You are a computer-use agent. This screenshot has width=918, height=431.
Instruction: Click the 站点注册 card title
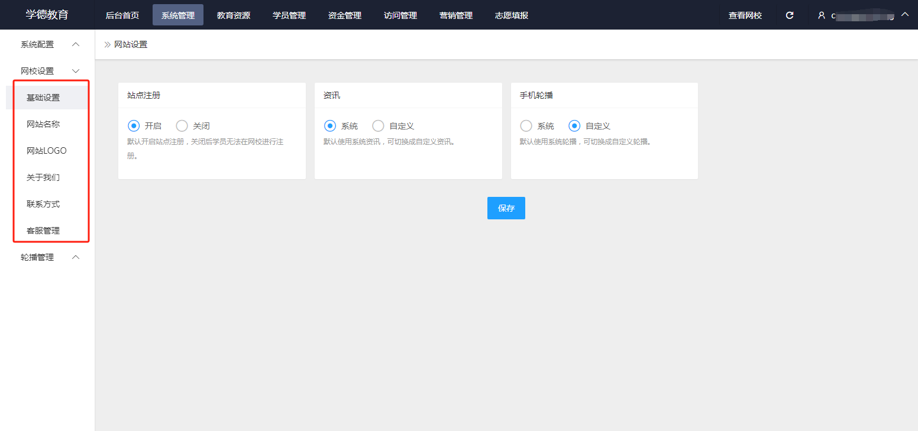coord(144,95)
